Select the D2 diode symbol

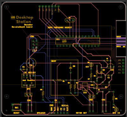(101, 72)
